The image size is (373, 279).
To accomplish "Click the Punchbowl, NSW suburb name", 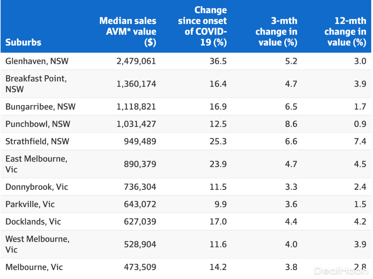I will coord(38,124).
